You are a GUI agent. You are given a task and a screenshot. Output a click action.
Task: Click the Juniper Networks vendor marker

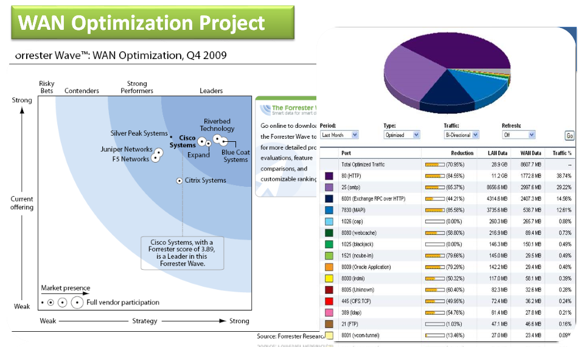point(159,152)
